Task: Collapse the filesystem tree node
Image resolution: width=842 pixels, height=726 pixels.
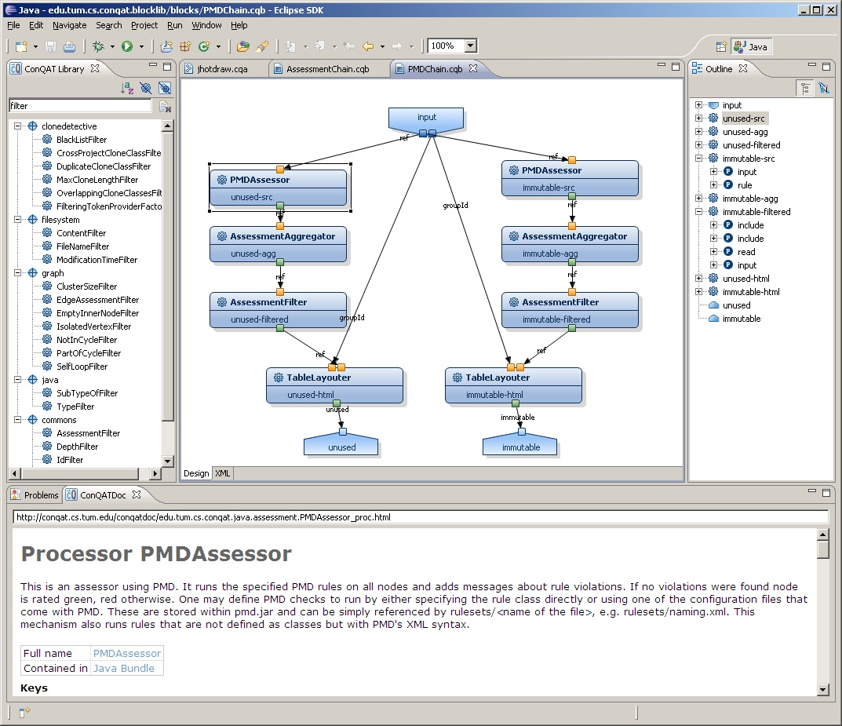Action: click(17, 220)
